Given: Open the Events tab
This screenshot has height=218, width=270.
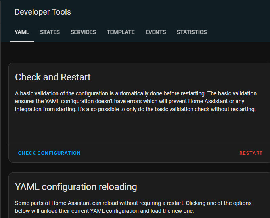Looking at the screenshot, I should coord(155,32).
